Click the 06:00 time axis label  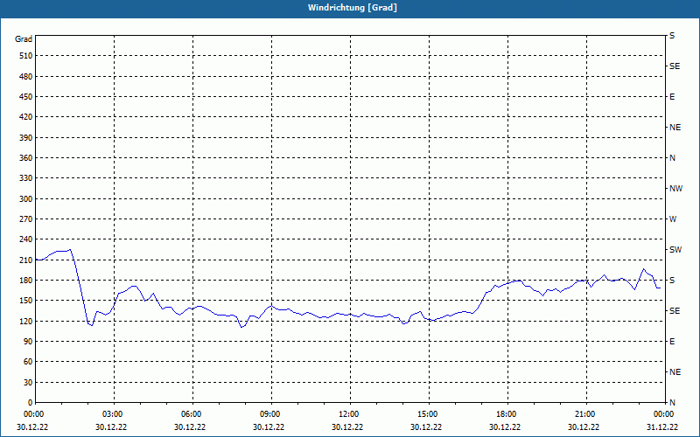pyautogui.click(x=190, y=414)
